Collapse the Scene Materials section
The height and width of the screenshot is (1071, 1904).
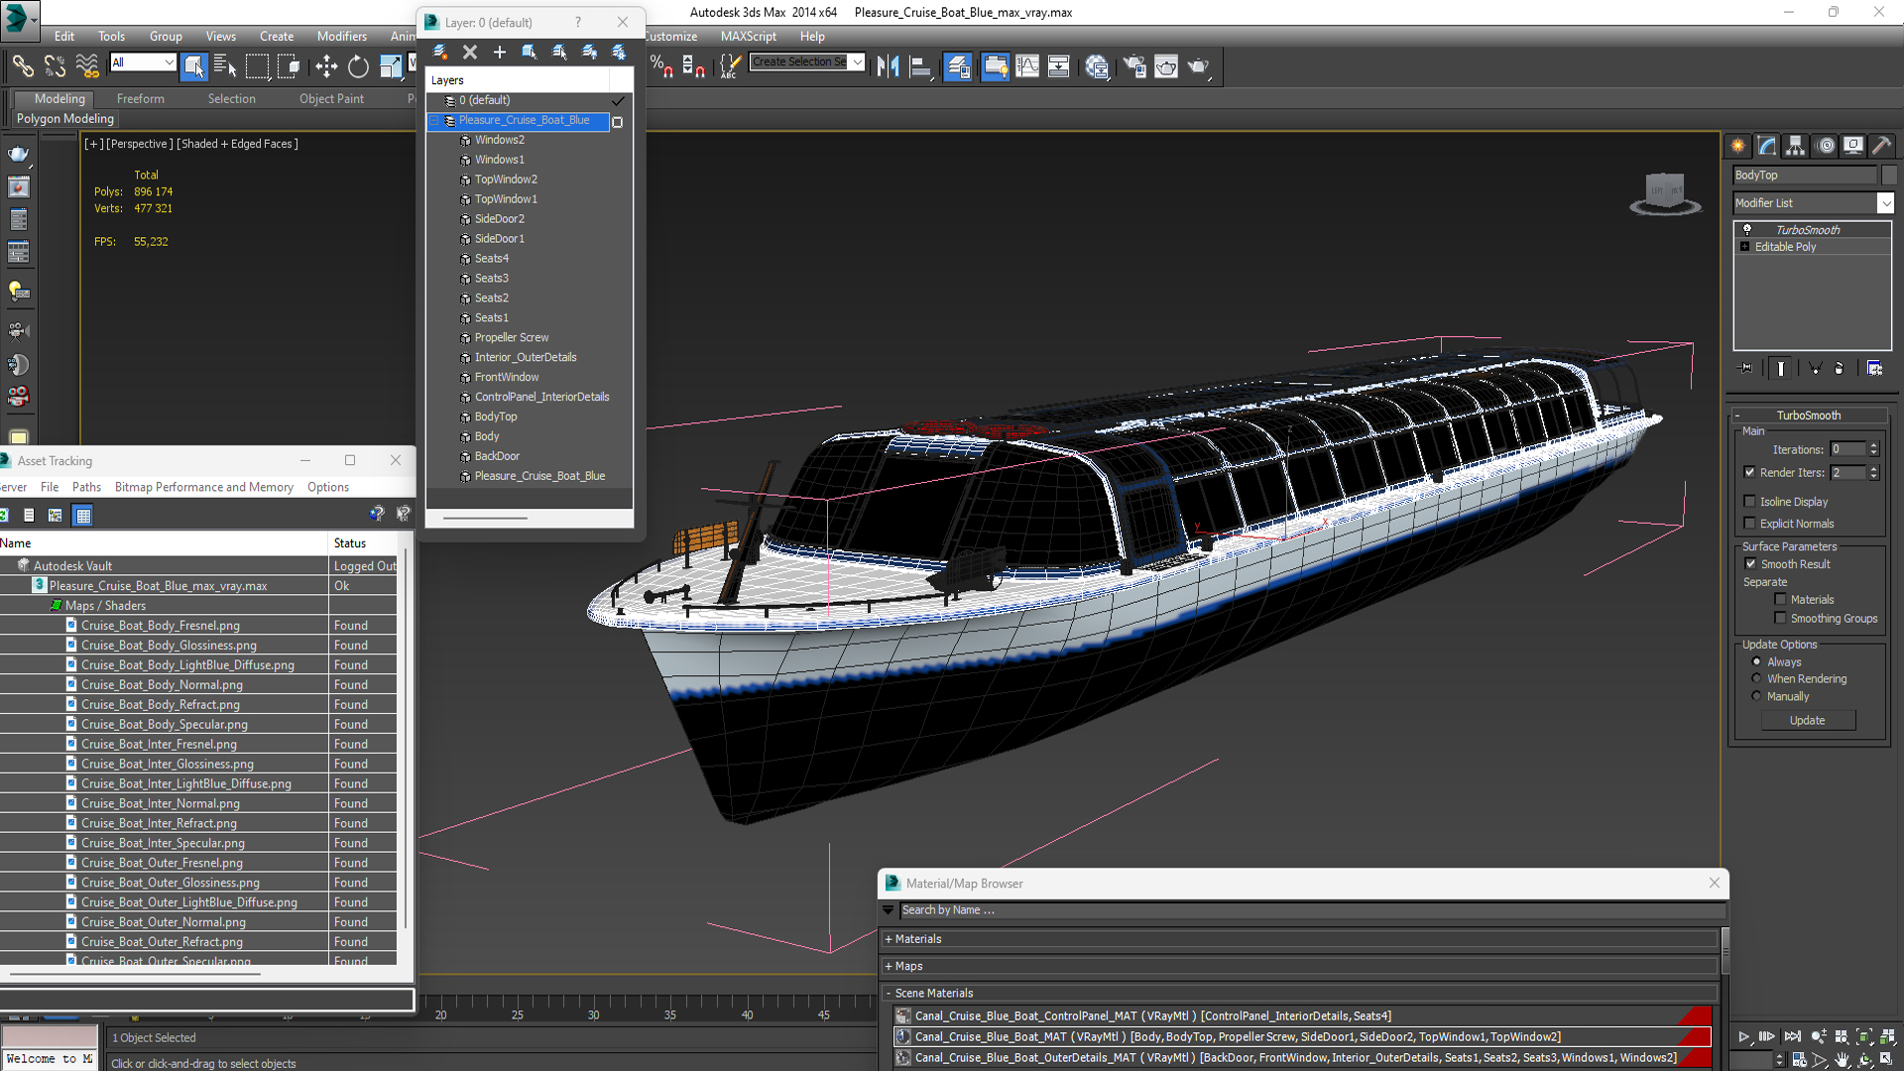(x=889, y=993)
